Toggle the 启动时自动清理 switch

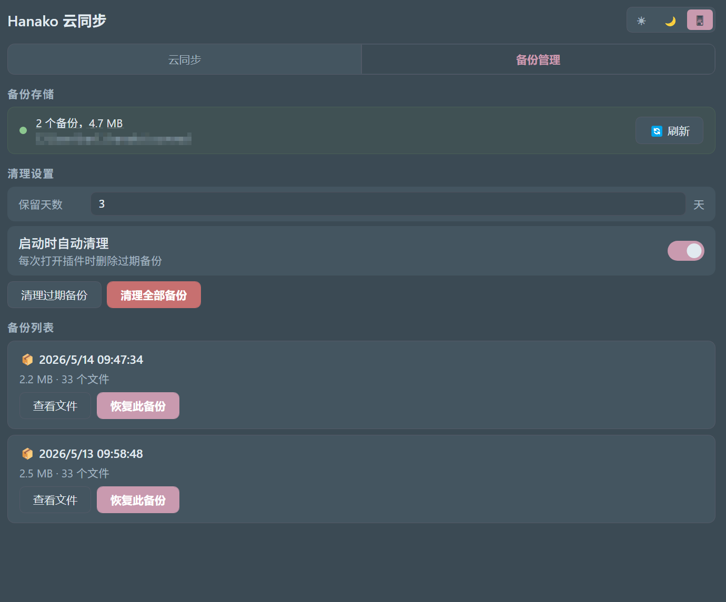686,251
